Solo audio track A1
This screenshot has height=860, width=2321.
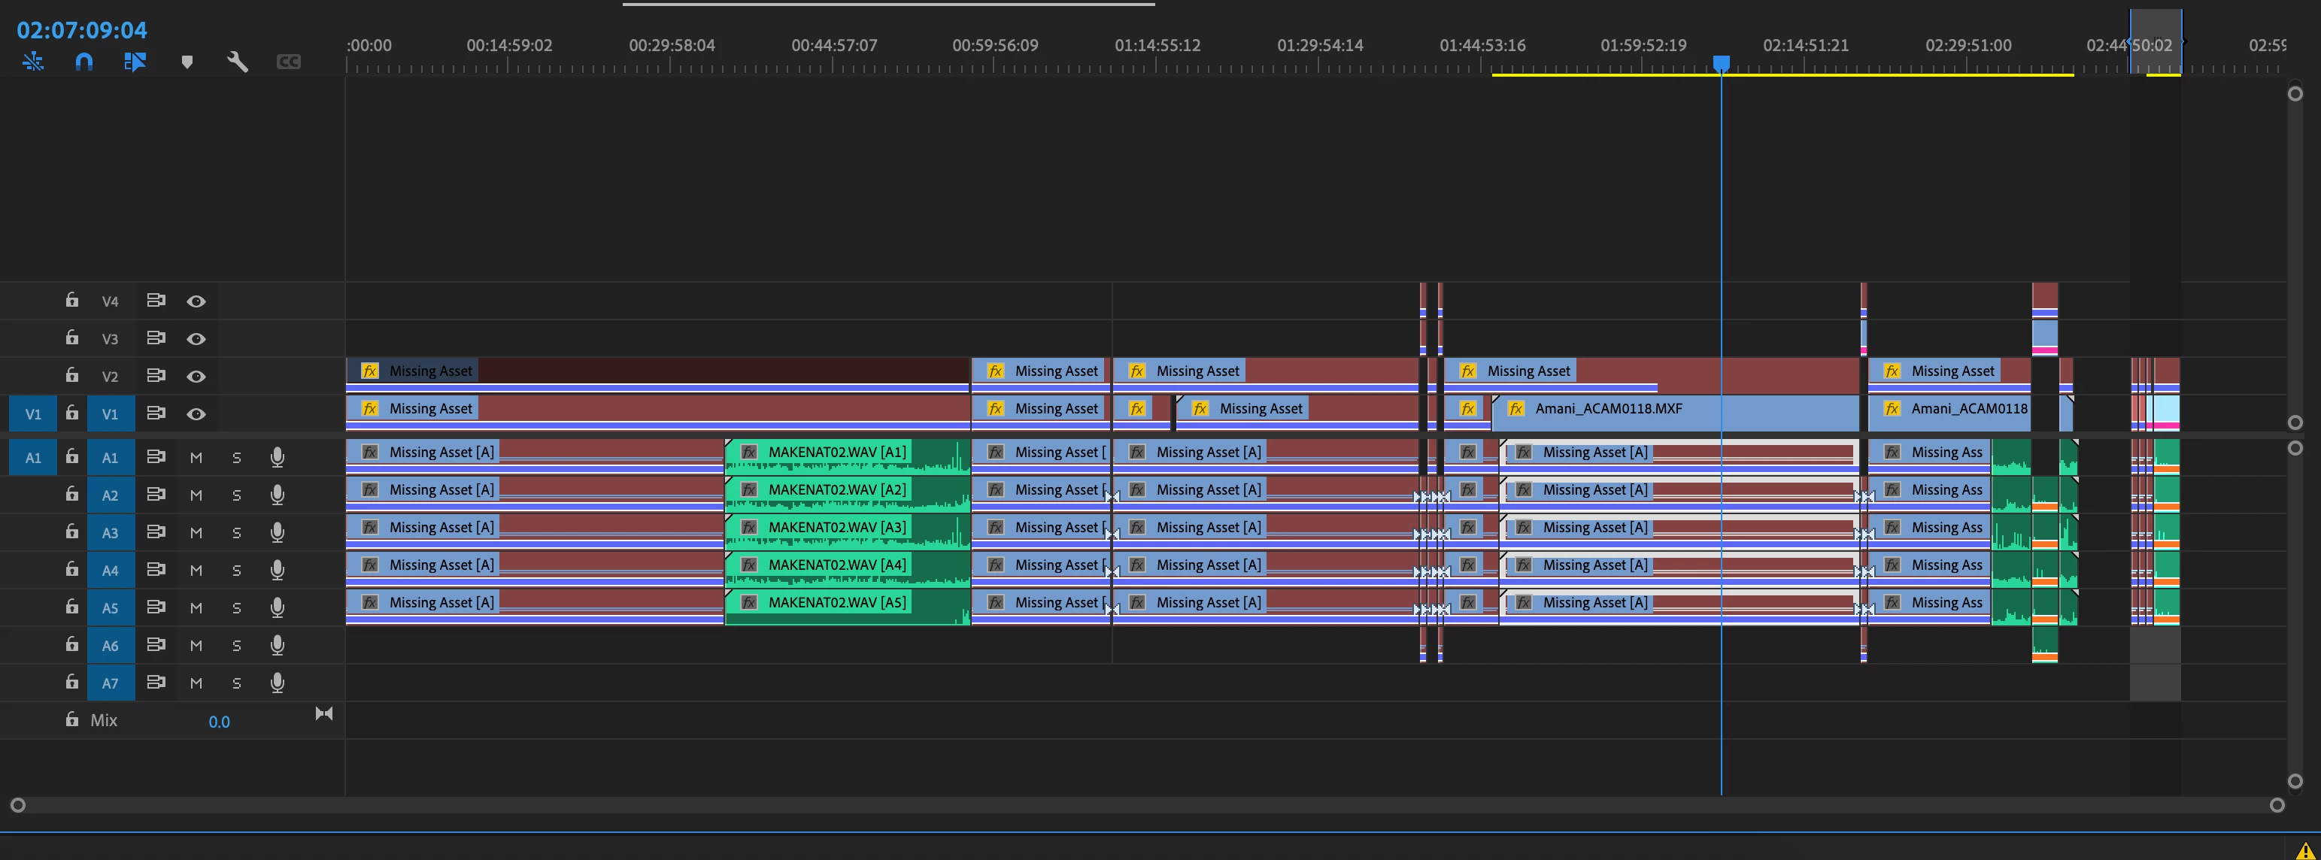point(236,458)
